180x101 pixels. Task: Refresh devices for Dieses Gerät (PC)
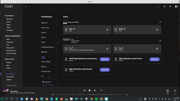click(160, 22)
